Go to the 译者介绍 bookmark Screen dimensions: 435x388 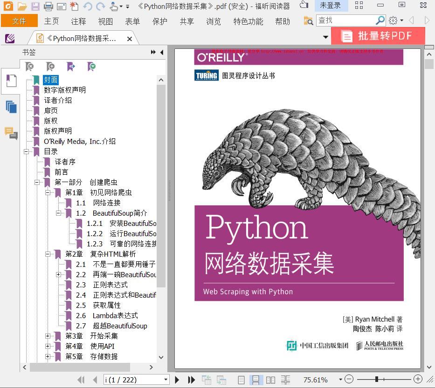(x=58, y=100)
